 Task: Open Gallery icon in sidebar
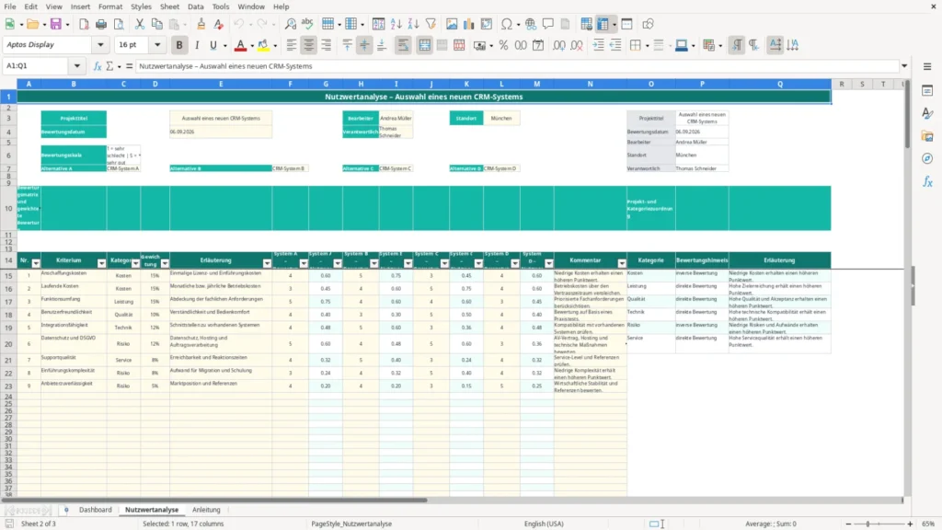pos(927,136)
